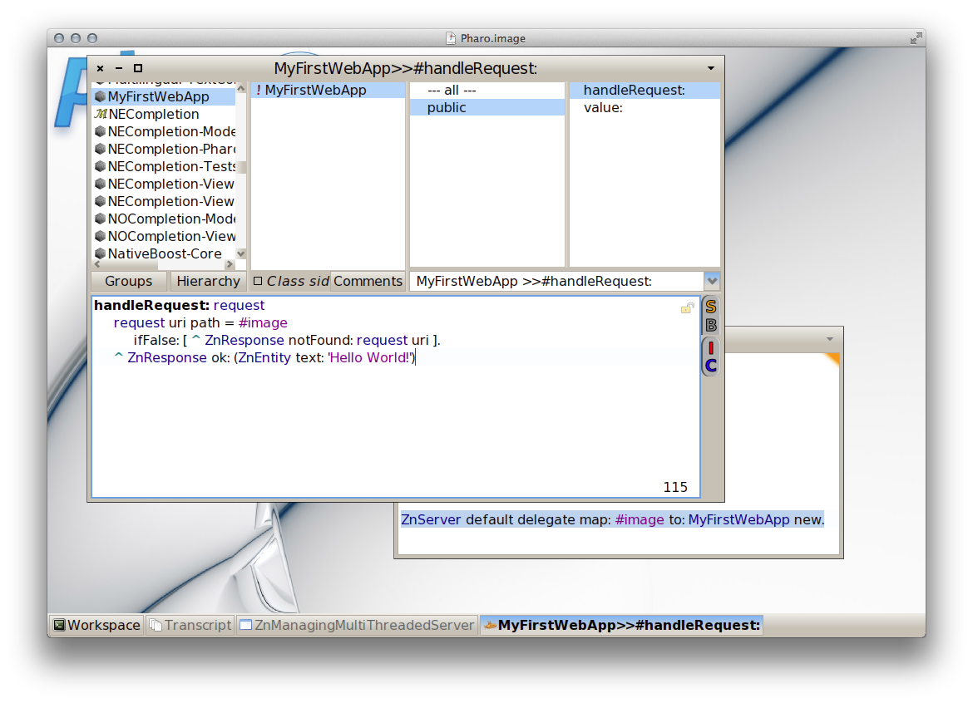Viewport: 973px width, 703px height.
Task: Click the red I icon in the side toolbar
Action: [711, 348]
